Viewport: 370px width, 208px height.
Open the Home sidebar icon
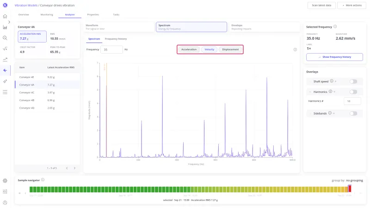coord(5,16)
